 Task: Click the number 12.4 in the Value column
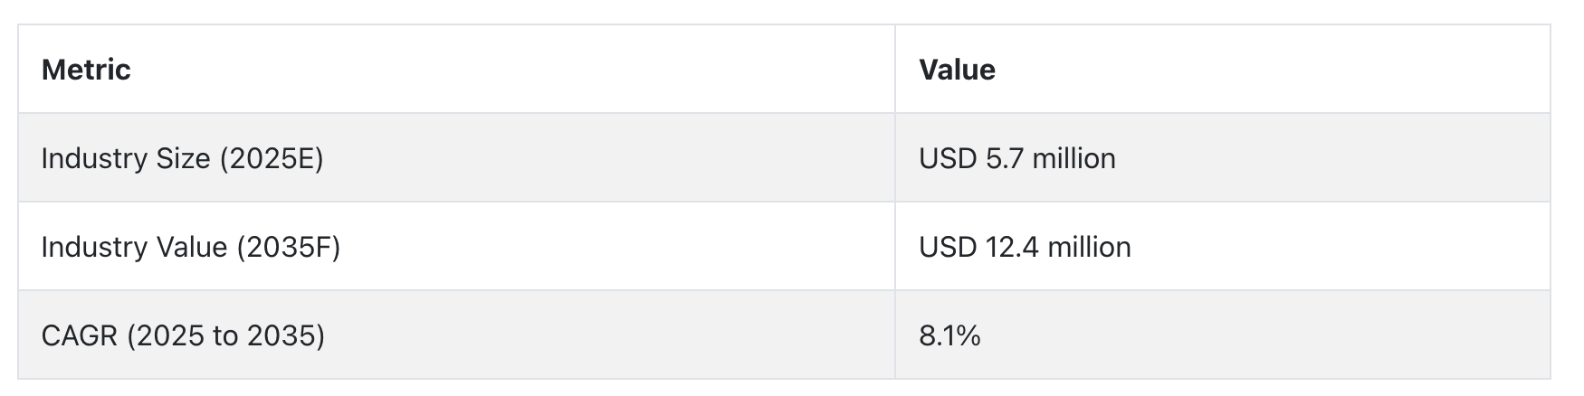pos(1013,248)
